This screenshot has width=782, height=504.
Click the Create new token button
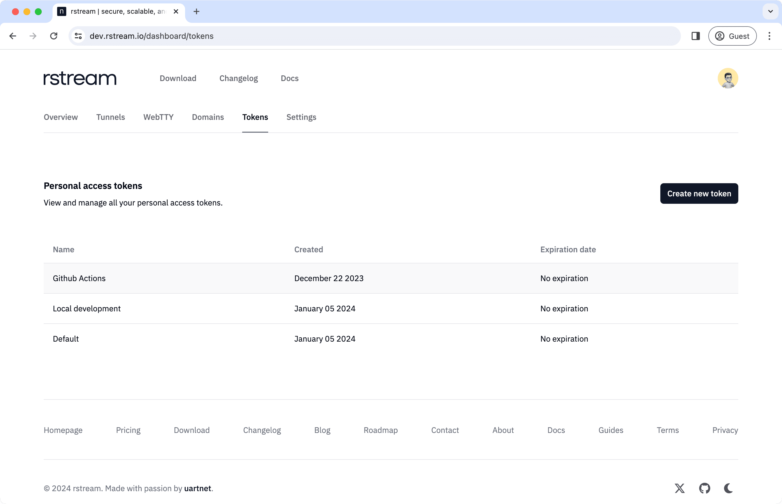click(699, 193)
